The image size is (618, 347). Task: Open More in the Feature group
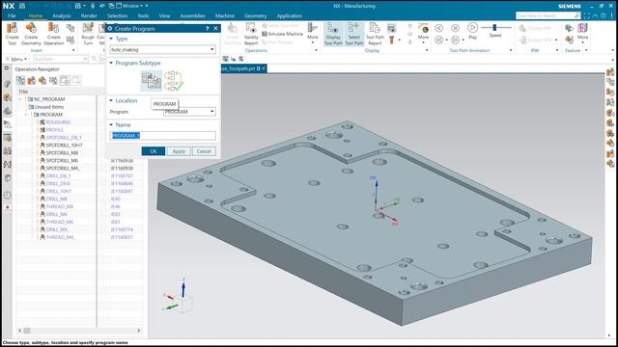[x=582, y=34]
